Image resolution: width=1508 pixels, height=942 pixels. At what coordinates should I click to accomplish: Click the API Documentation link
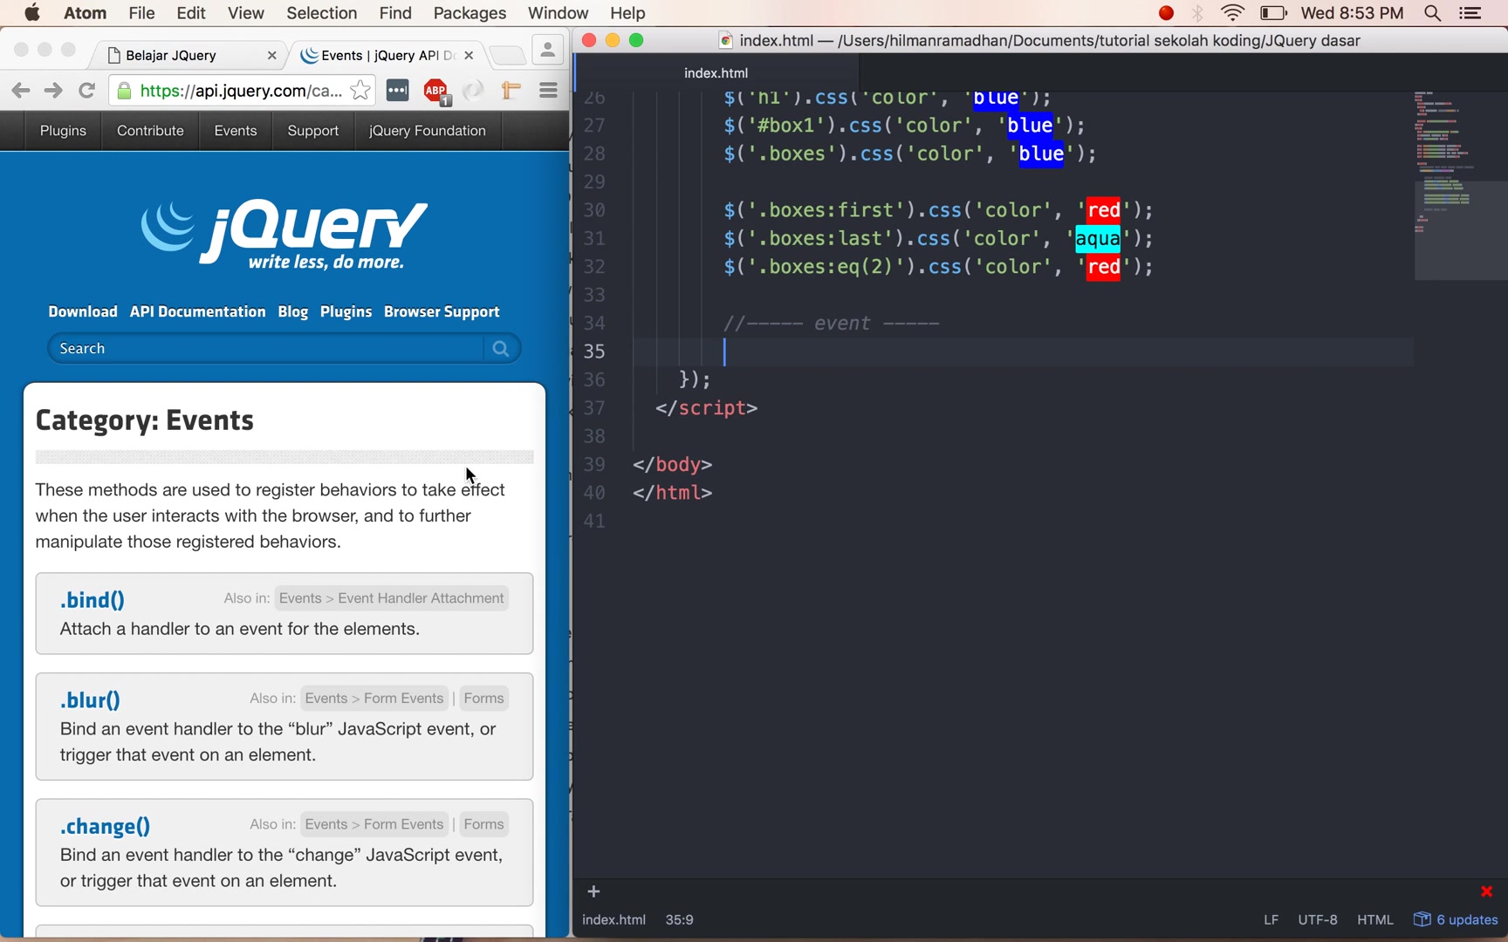click(x=197, y=311)
